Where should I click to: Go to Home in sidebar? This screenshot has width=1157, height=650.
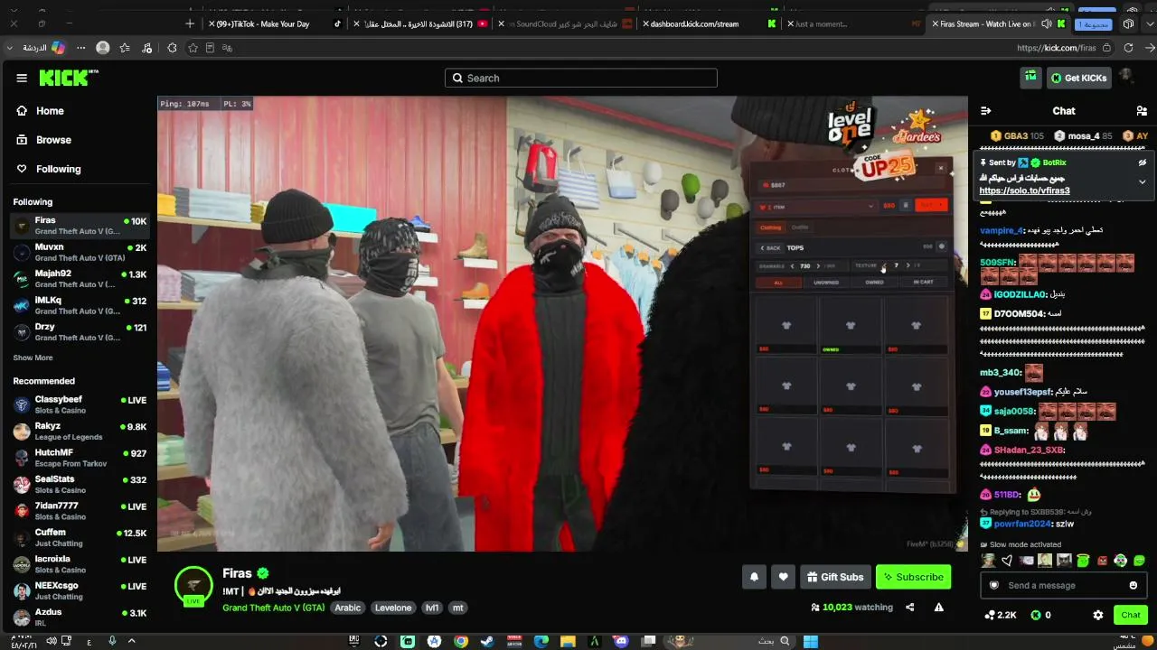40,111
